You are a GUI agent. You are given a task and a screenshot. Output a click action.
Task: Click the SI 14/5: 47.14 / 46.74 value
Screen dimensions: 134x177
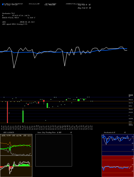coord(21,16)
